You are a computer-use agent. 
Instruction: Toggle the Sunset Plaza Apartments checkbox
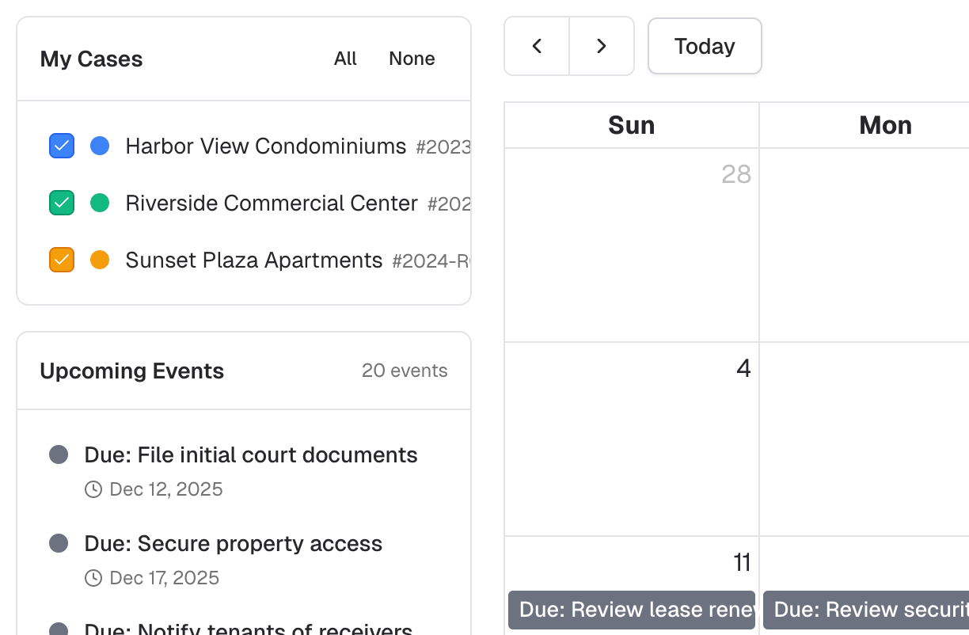[x=61, y=260]
